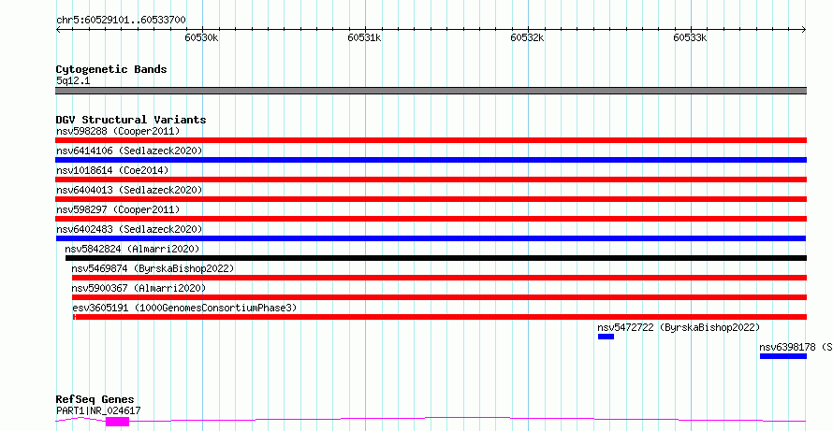Click the 60530k ruler tick label
Image resolution: width=833 pixels, height=431 pixels.
click(201, 37)
